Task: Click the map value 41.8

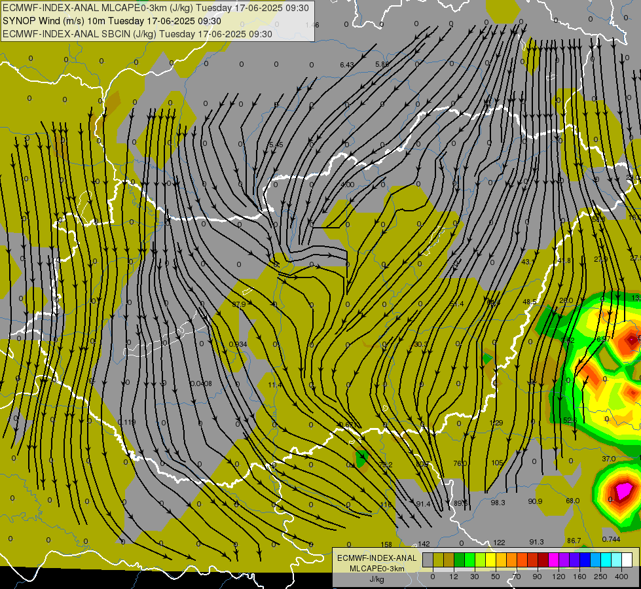Action: 564,260
